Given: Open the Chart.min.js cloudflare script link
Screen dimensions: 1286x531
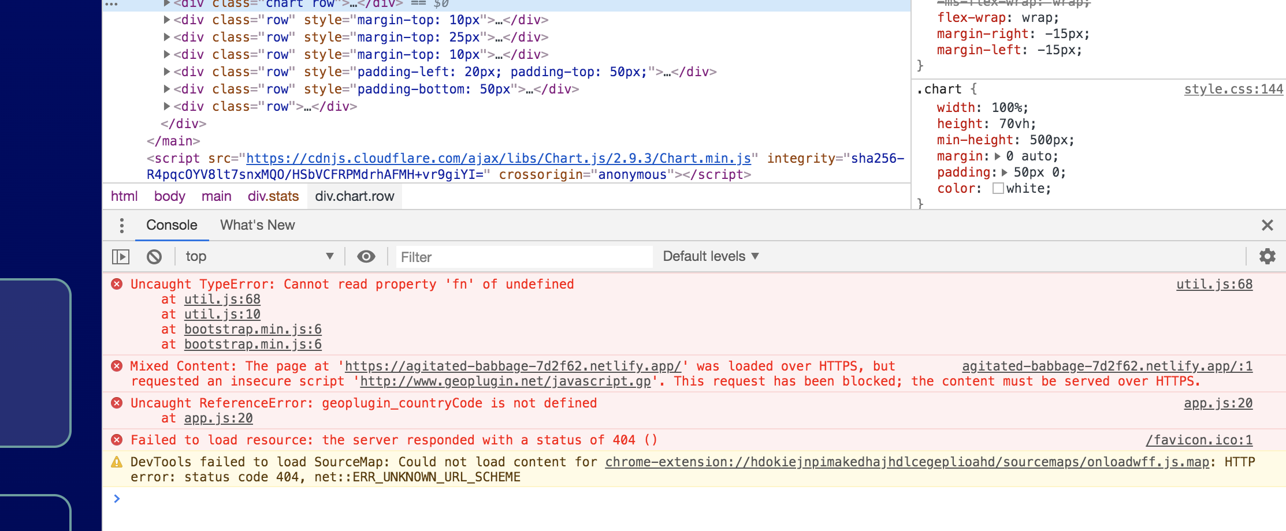Looking at the screenshot, I should (499, 158).
